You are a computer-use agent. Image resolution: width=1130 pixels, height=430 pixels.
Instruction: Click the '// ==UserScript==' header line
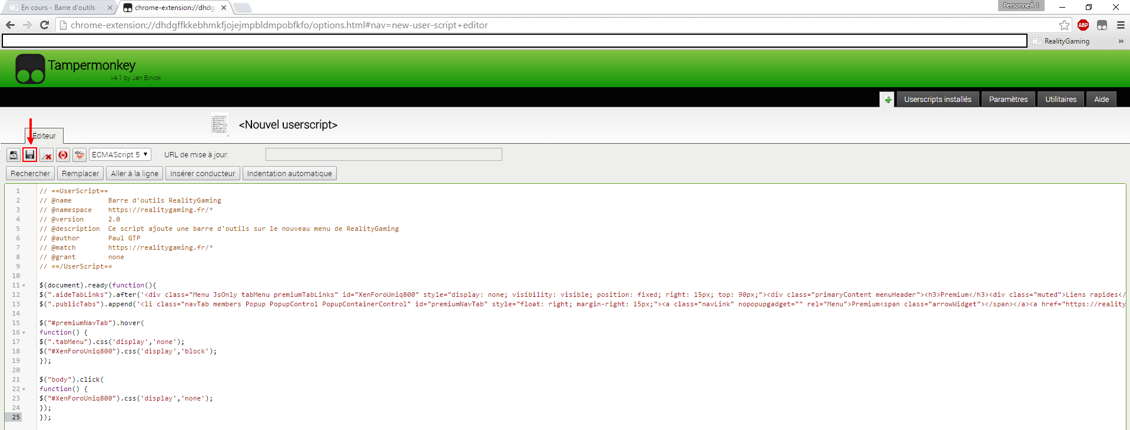(x=74, y=191)
